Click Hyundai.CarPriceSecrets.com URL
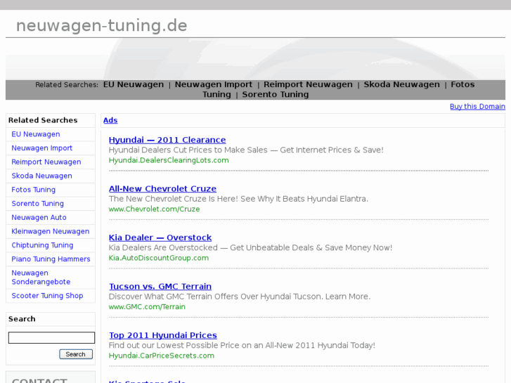This screenshot has width=511, height=383. coord(162,356)
